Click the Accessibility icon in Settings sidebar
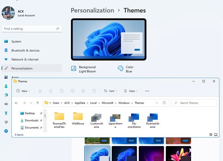The height and width of the screenshot is (161, 223). click(x=6, y=113)
